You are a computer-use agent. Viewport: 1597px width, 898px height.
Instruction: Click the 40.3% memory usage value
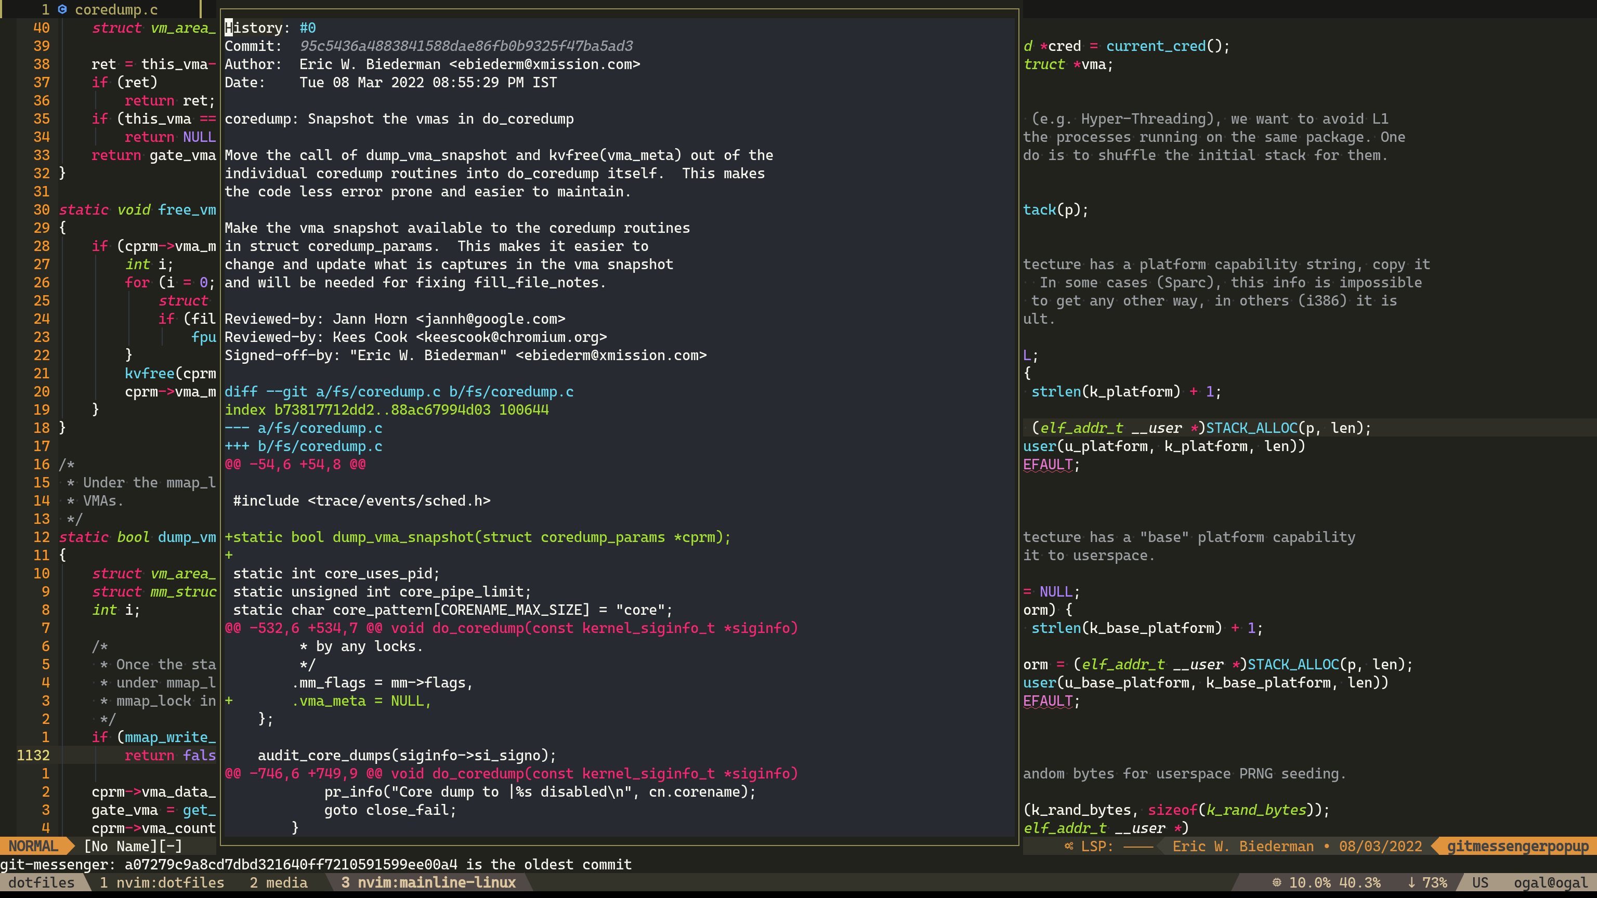tap(1359, 882)
